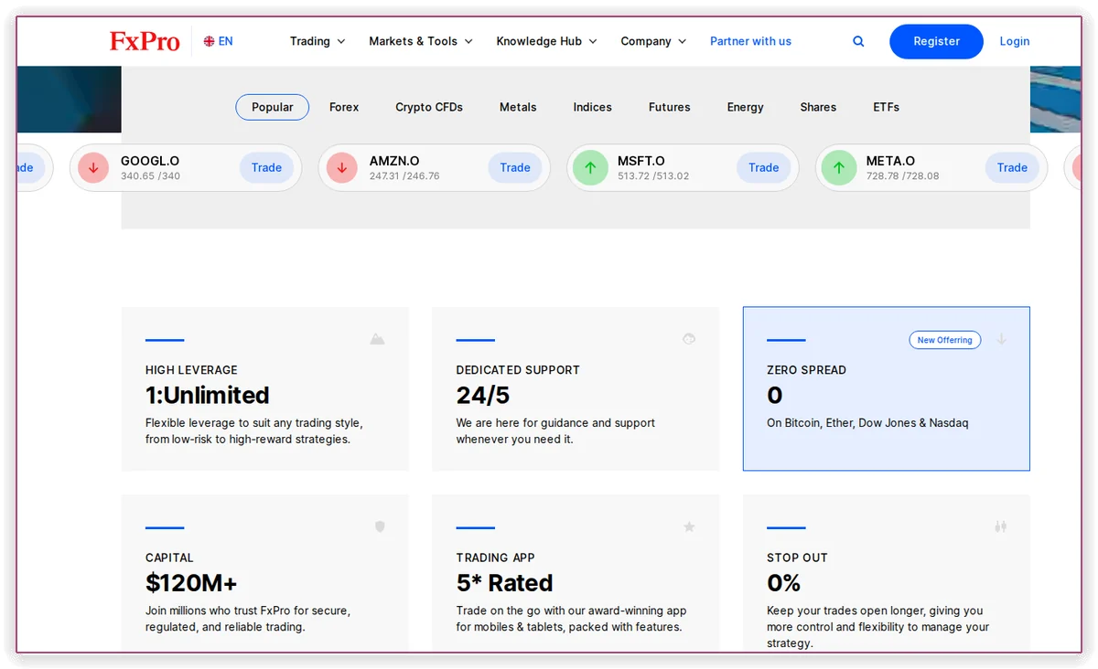Viewport: 1098px width, 669px height.
Task: Click the Register button
Action: click(936, 41)
